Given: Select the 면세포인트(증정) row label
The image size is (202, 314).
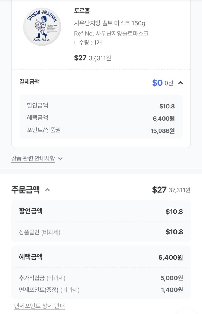Looking at the screenshot, I should (x=49, y=290).
